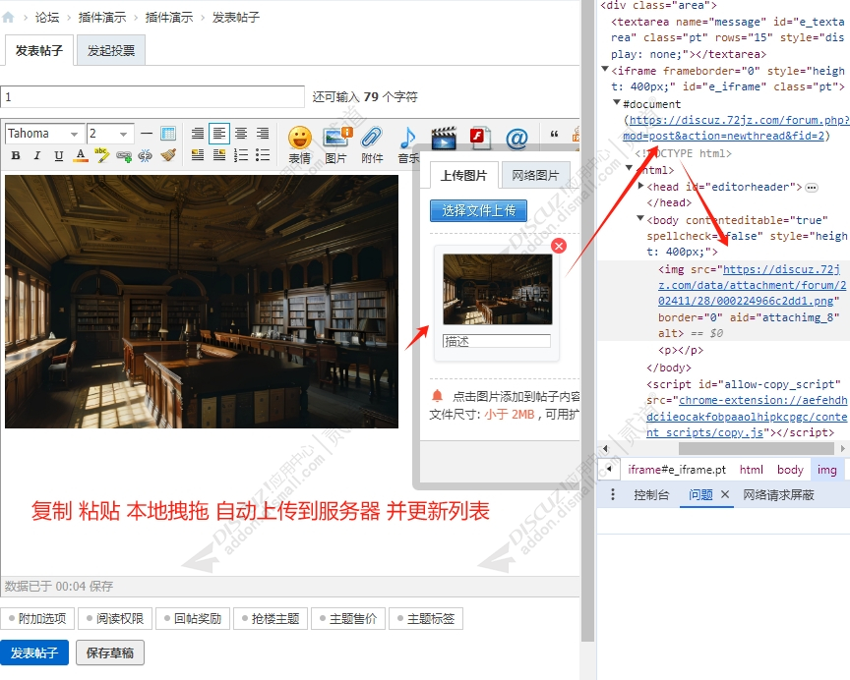Image resolution: width=850 pixels, height=680 pixels.
Task: Focus the 描述 description field
Action: [x=497, y=341]
